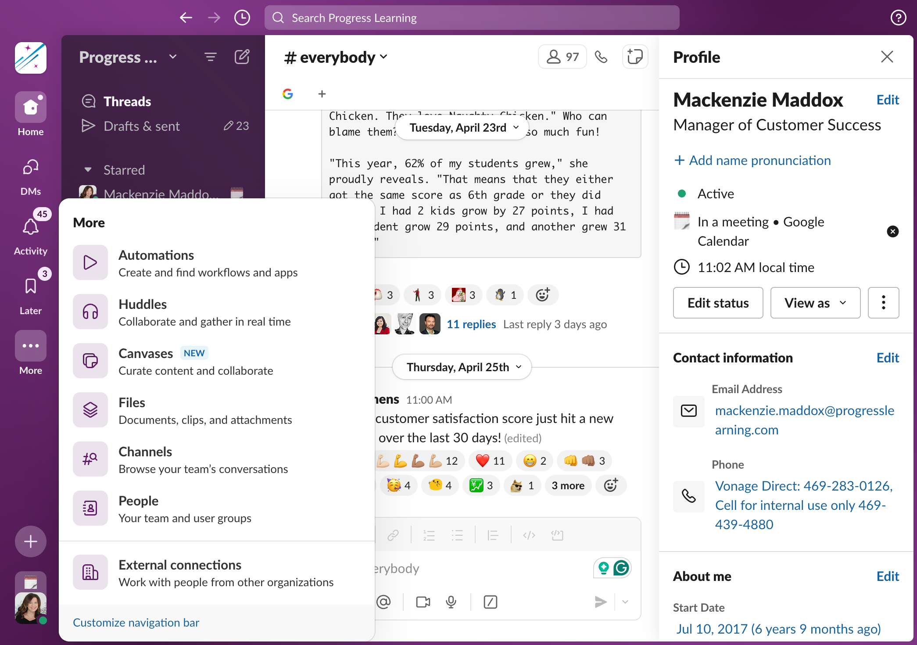Viewport: 917px width, 645px height.
Task: Open history clock icon
Action: 242,18
